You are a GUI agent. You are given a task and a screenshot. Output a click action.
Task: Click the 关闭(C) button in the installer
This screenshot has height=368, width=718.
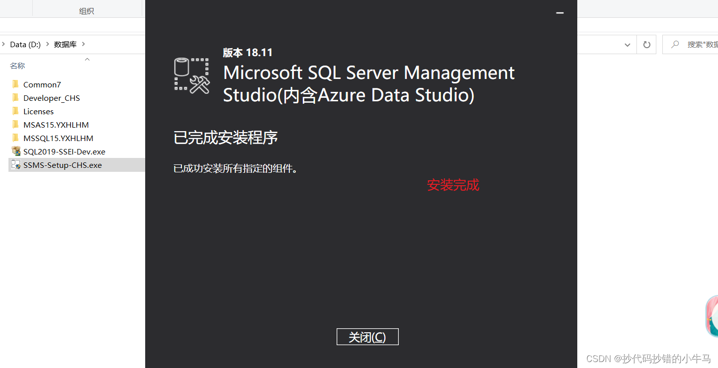click(367, 337)
